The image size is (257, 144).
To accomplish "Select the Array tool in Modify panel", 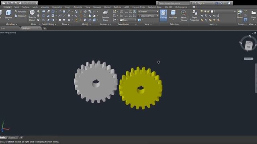I will [94, 20].
